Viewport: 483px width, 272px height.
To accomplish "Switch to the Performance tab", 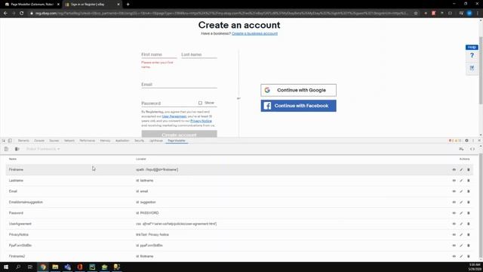I will pyautogui.click(x=88, y=141).
